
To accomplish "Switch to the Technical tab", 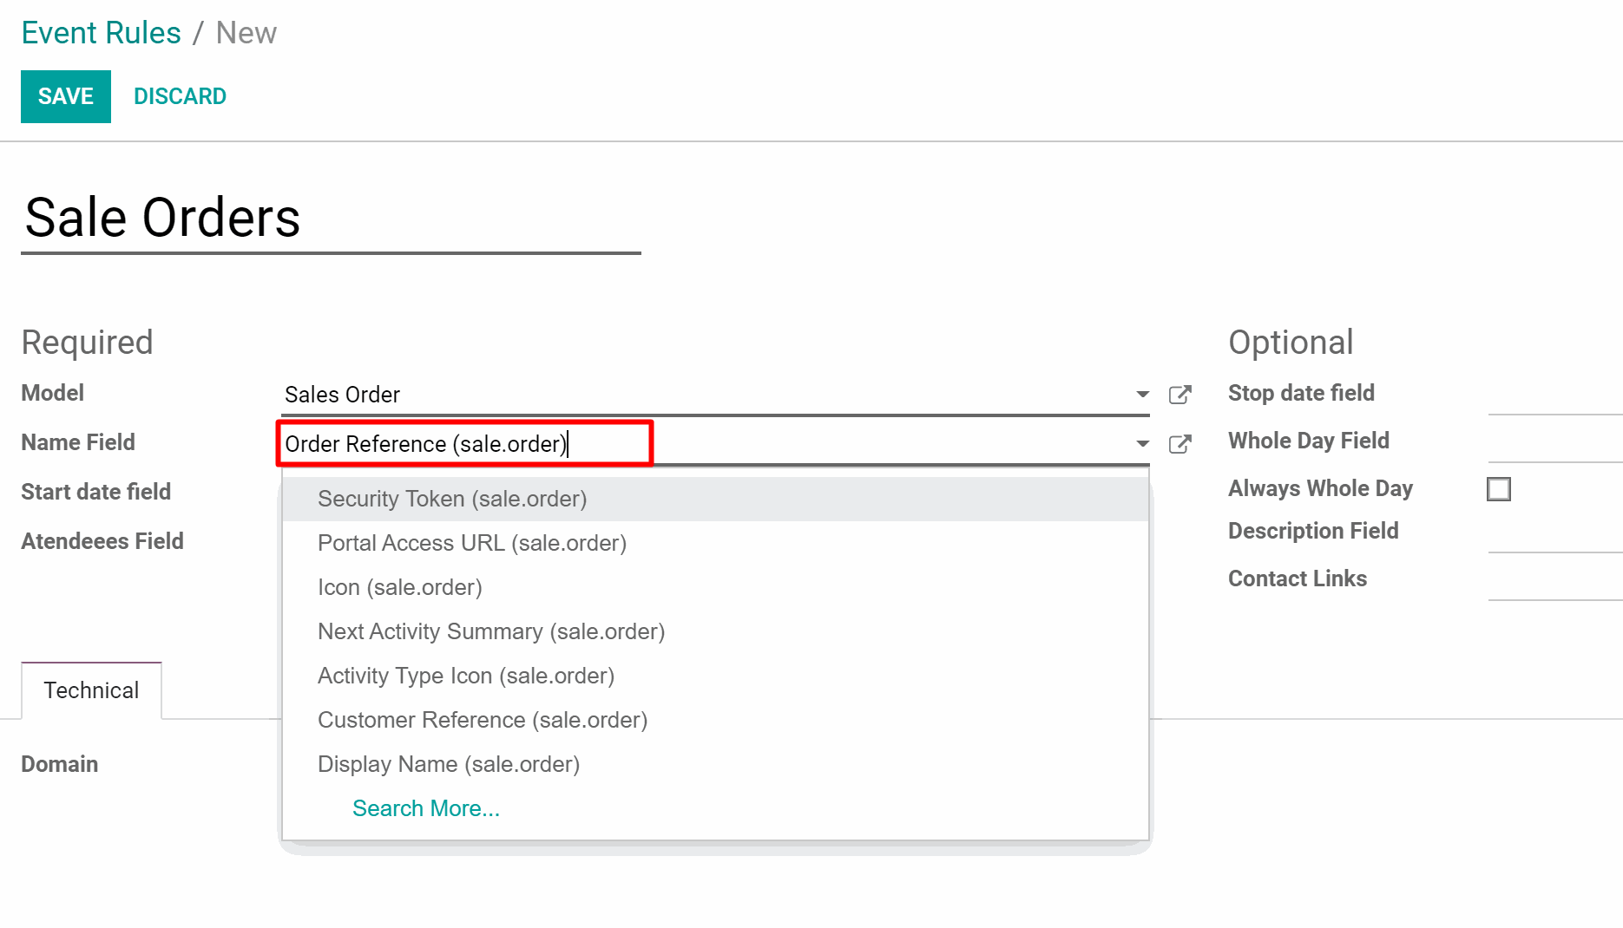I will [x=91, y=690].
